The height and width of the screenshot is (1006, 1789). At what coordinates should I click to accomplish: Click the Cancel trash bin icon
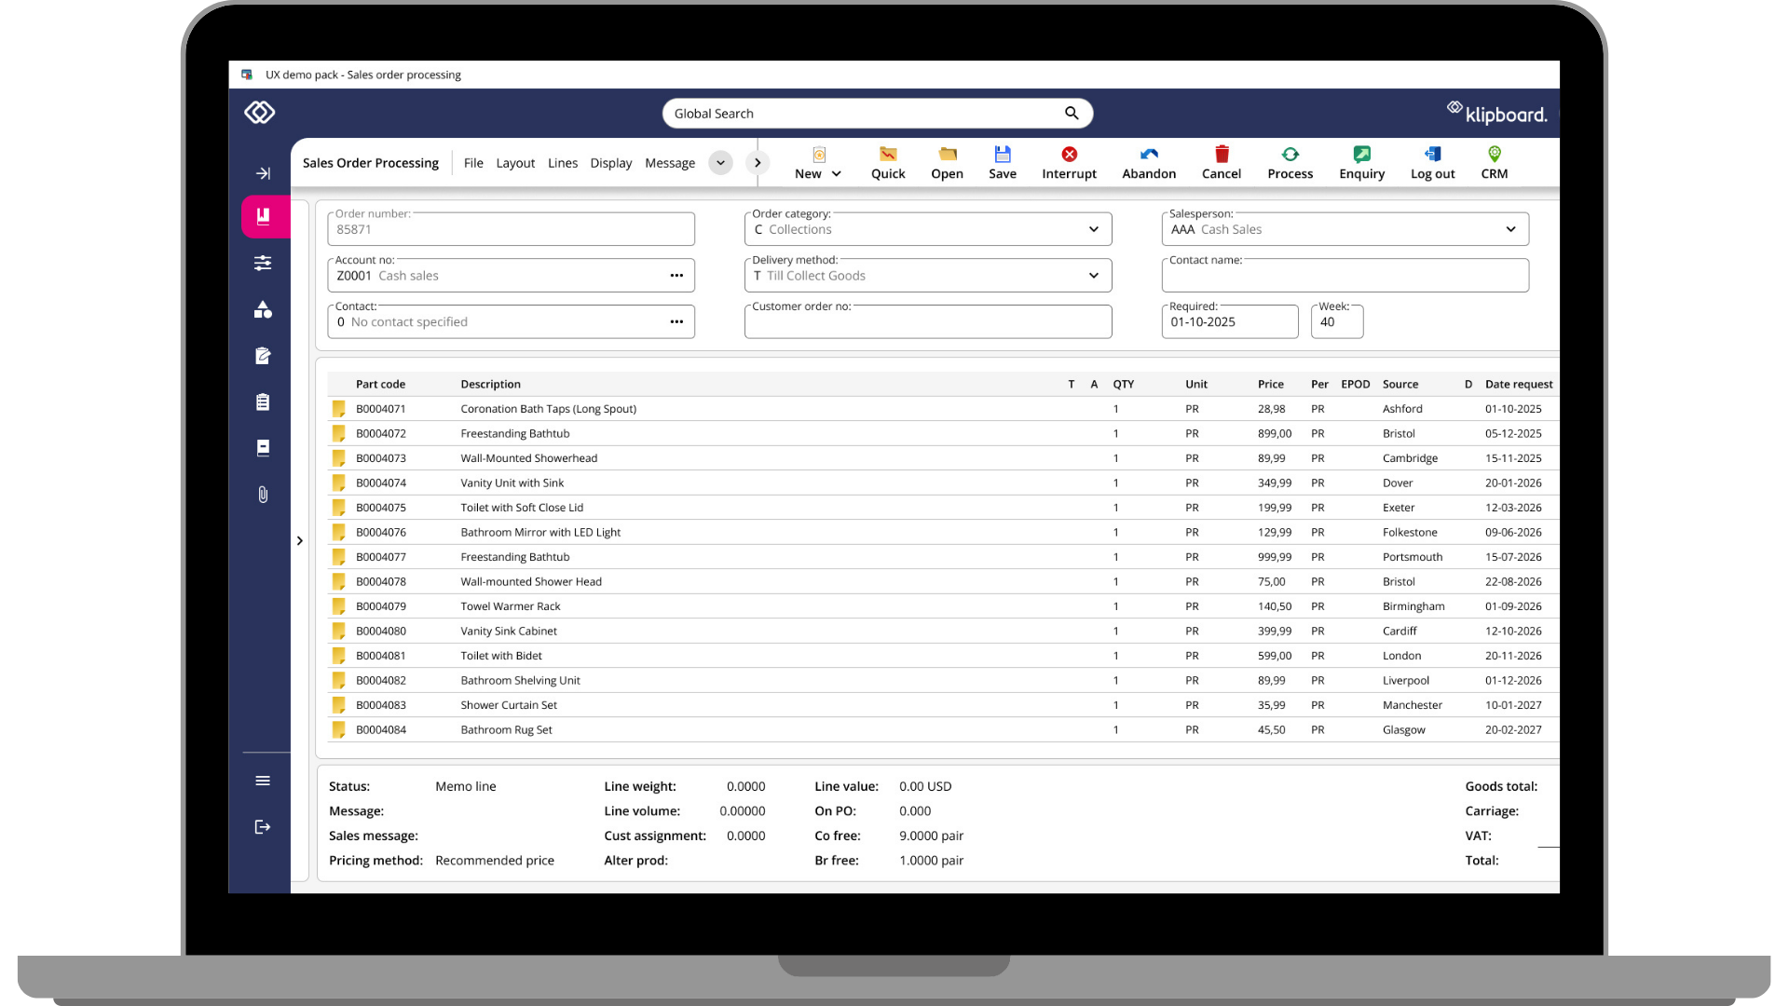(x=1221, y=155)
